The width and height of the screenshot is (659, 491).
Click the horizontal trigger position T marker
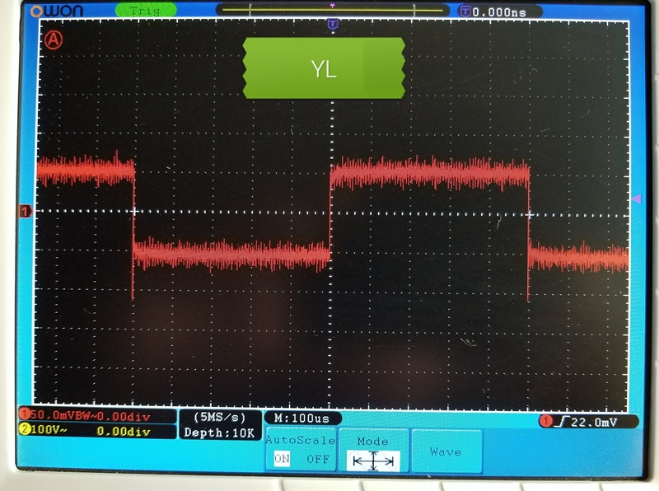tap(332, 25)
